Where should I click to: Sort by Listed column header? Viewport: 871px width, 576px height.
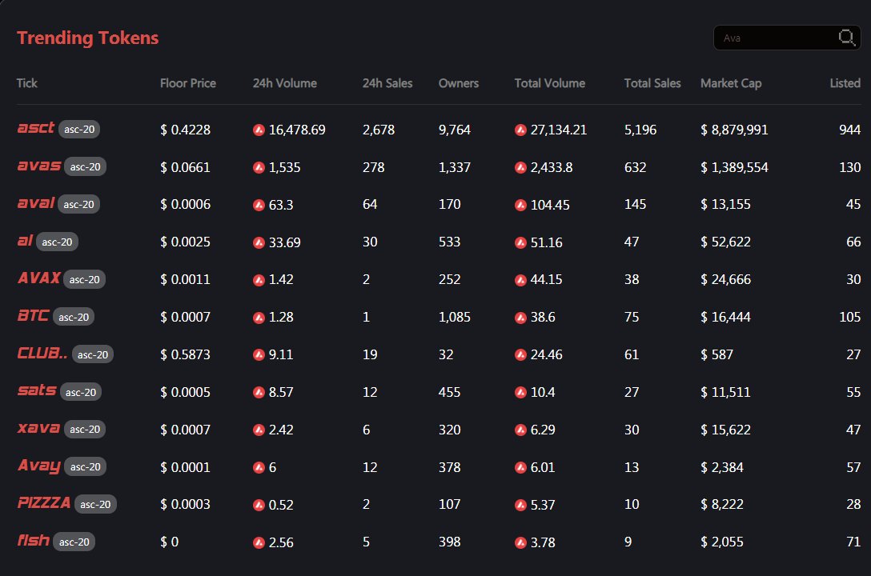845,83
